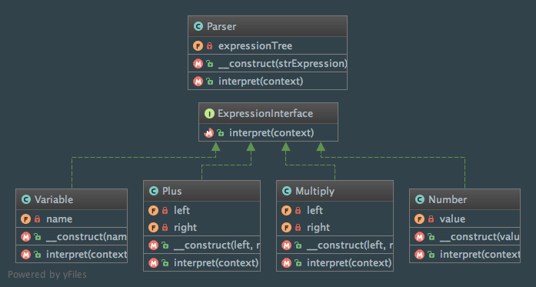Select the Number class header
Viewport: 536px width, 287px height.
click(465, 199)
